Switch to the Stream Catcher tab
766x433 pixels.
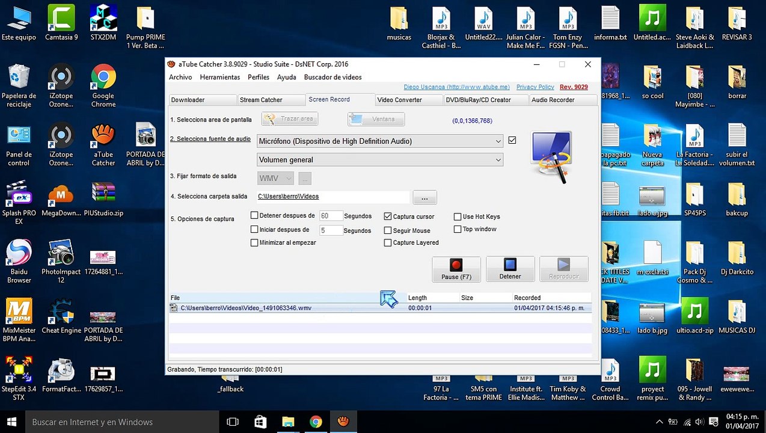click(271, 100)
